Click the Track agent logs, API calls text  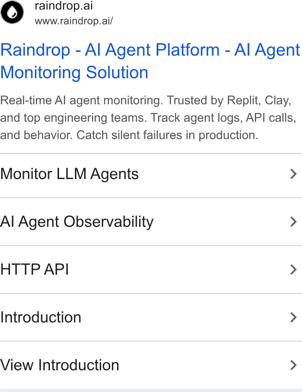[223, 118]
